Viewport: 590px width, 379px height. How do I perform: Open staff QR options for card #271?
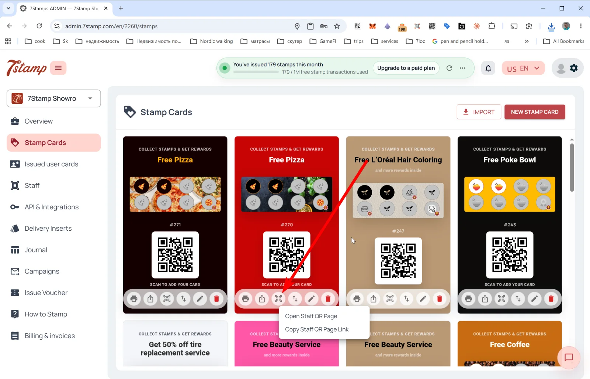point(167,299)
